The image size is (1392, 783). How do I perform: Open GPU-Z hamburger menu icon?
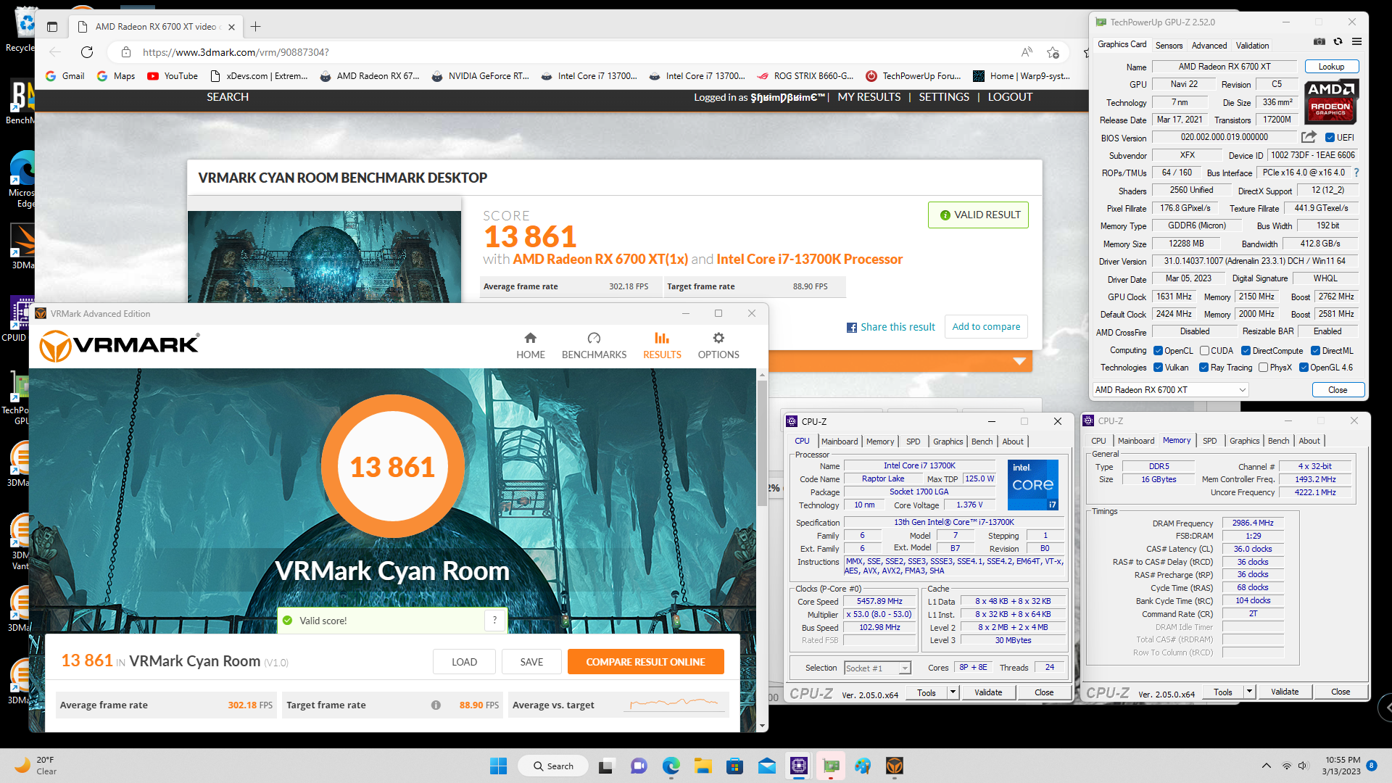pos(1356,42)
